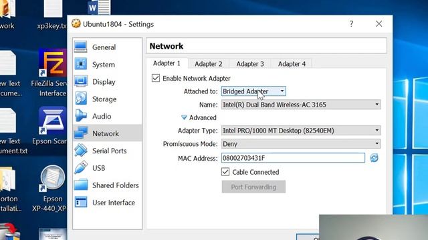Click the help question mark button
The height and width of the screenshot is (240, 428).
(351, 24)
